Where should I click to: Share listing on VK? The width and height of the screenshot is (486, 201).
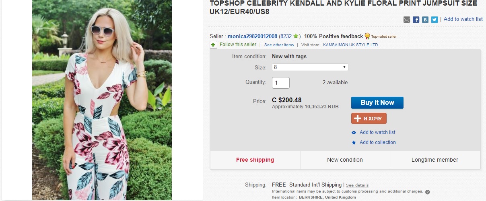pyautogui.click(x=425, y=20)
